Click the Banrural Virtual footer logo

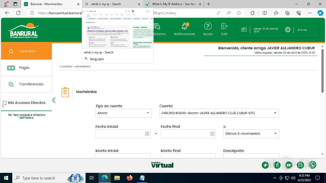162,165
